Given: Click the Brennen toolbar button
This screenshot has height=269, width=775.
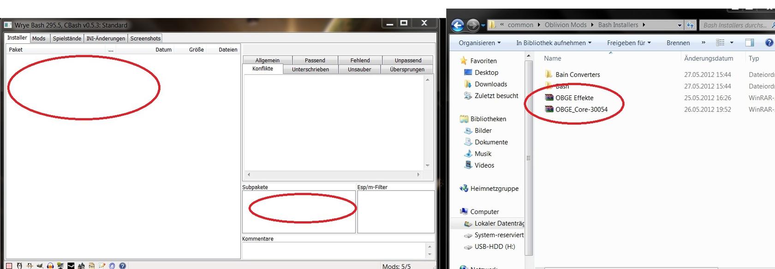Looking at the screenshot, I should click(x=678, y=43).
